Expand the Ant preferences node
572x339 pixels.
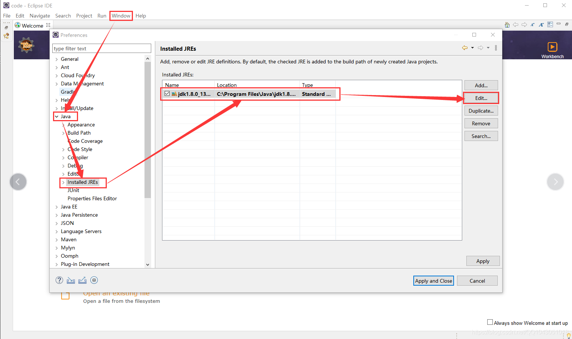[x=57, y=68]
